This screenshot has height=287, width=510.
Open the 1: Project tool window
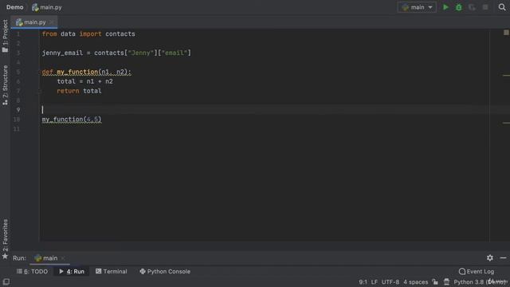pyautogui.click(x=6, y=36)
